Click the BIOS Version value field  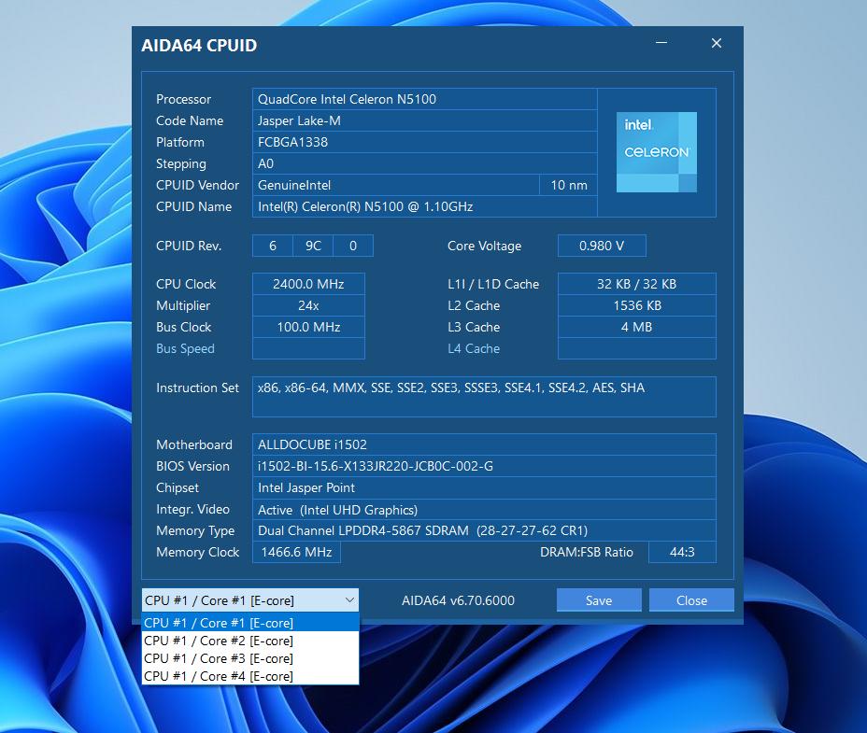484,466
